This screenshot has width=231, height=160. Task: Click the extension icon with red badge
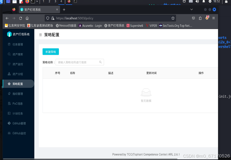tap(207, 18)
